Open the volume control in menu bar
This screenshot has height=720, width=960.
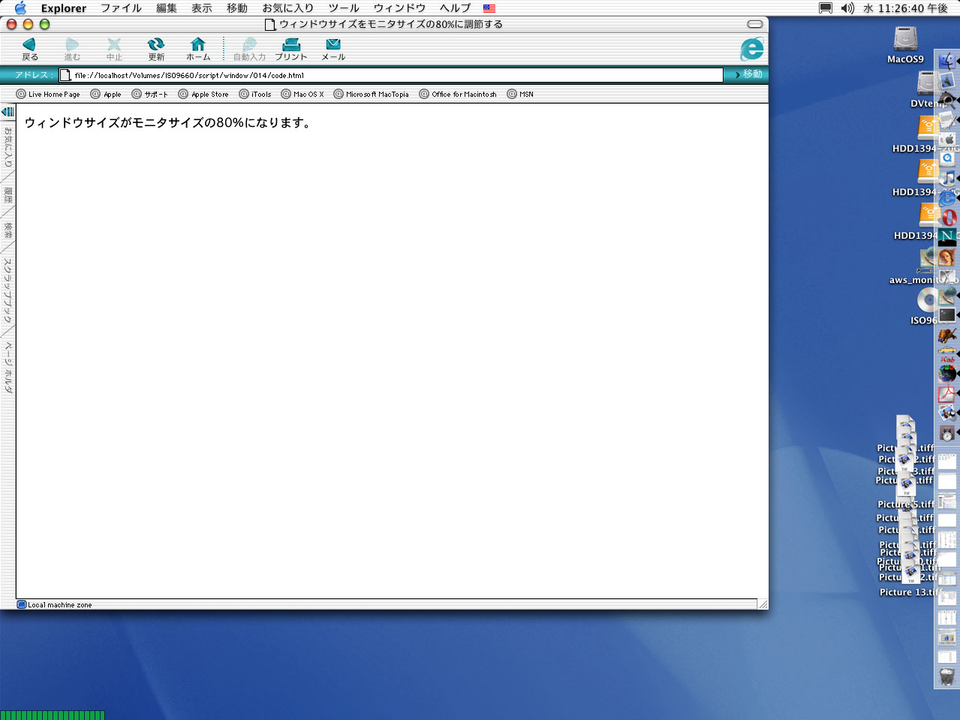click(x=847, y=8)
